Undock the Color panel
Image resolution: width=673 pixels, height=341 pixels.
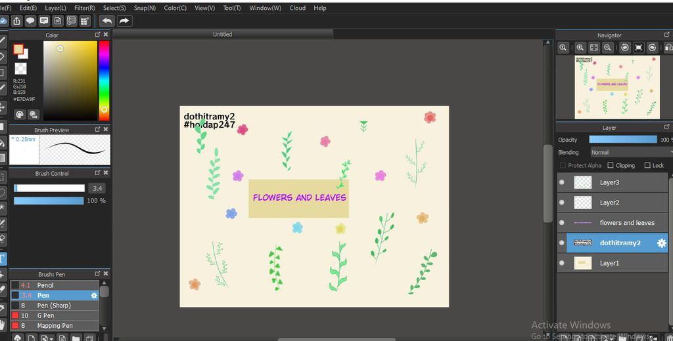(97, 35)
